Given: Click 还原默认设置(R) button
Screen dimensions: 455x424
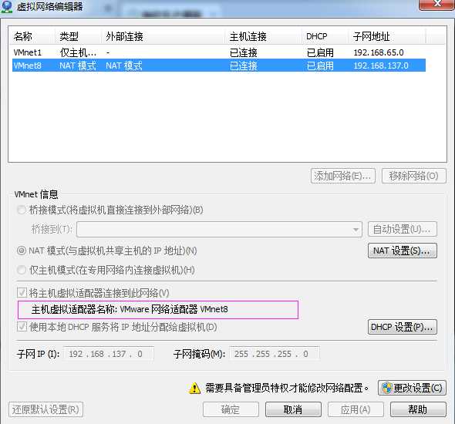Looking at the screenshot, I should click(x=45, y=409).
